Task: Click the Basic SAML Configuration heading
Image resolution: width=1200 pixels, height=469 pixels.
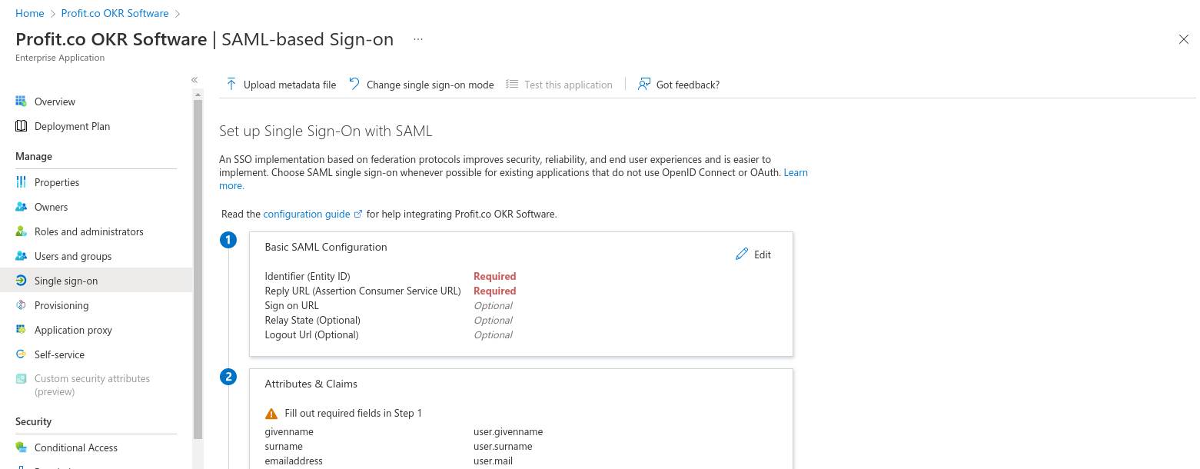Action: click(326, 247)
